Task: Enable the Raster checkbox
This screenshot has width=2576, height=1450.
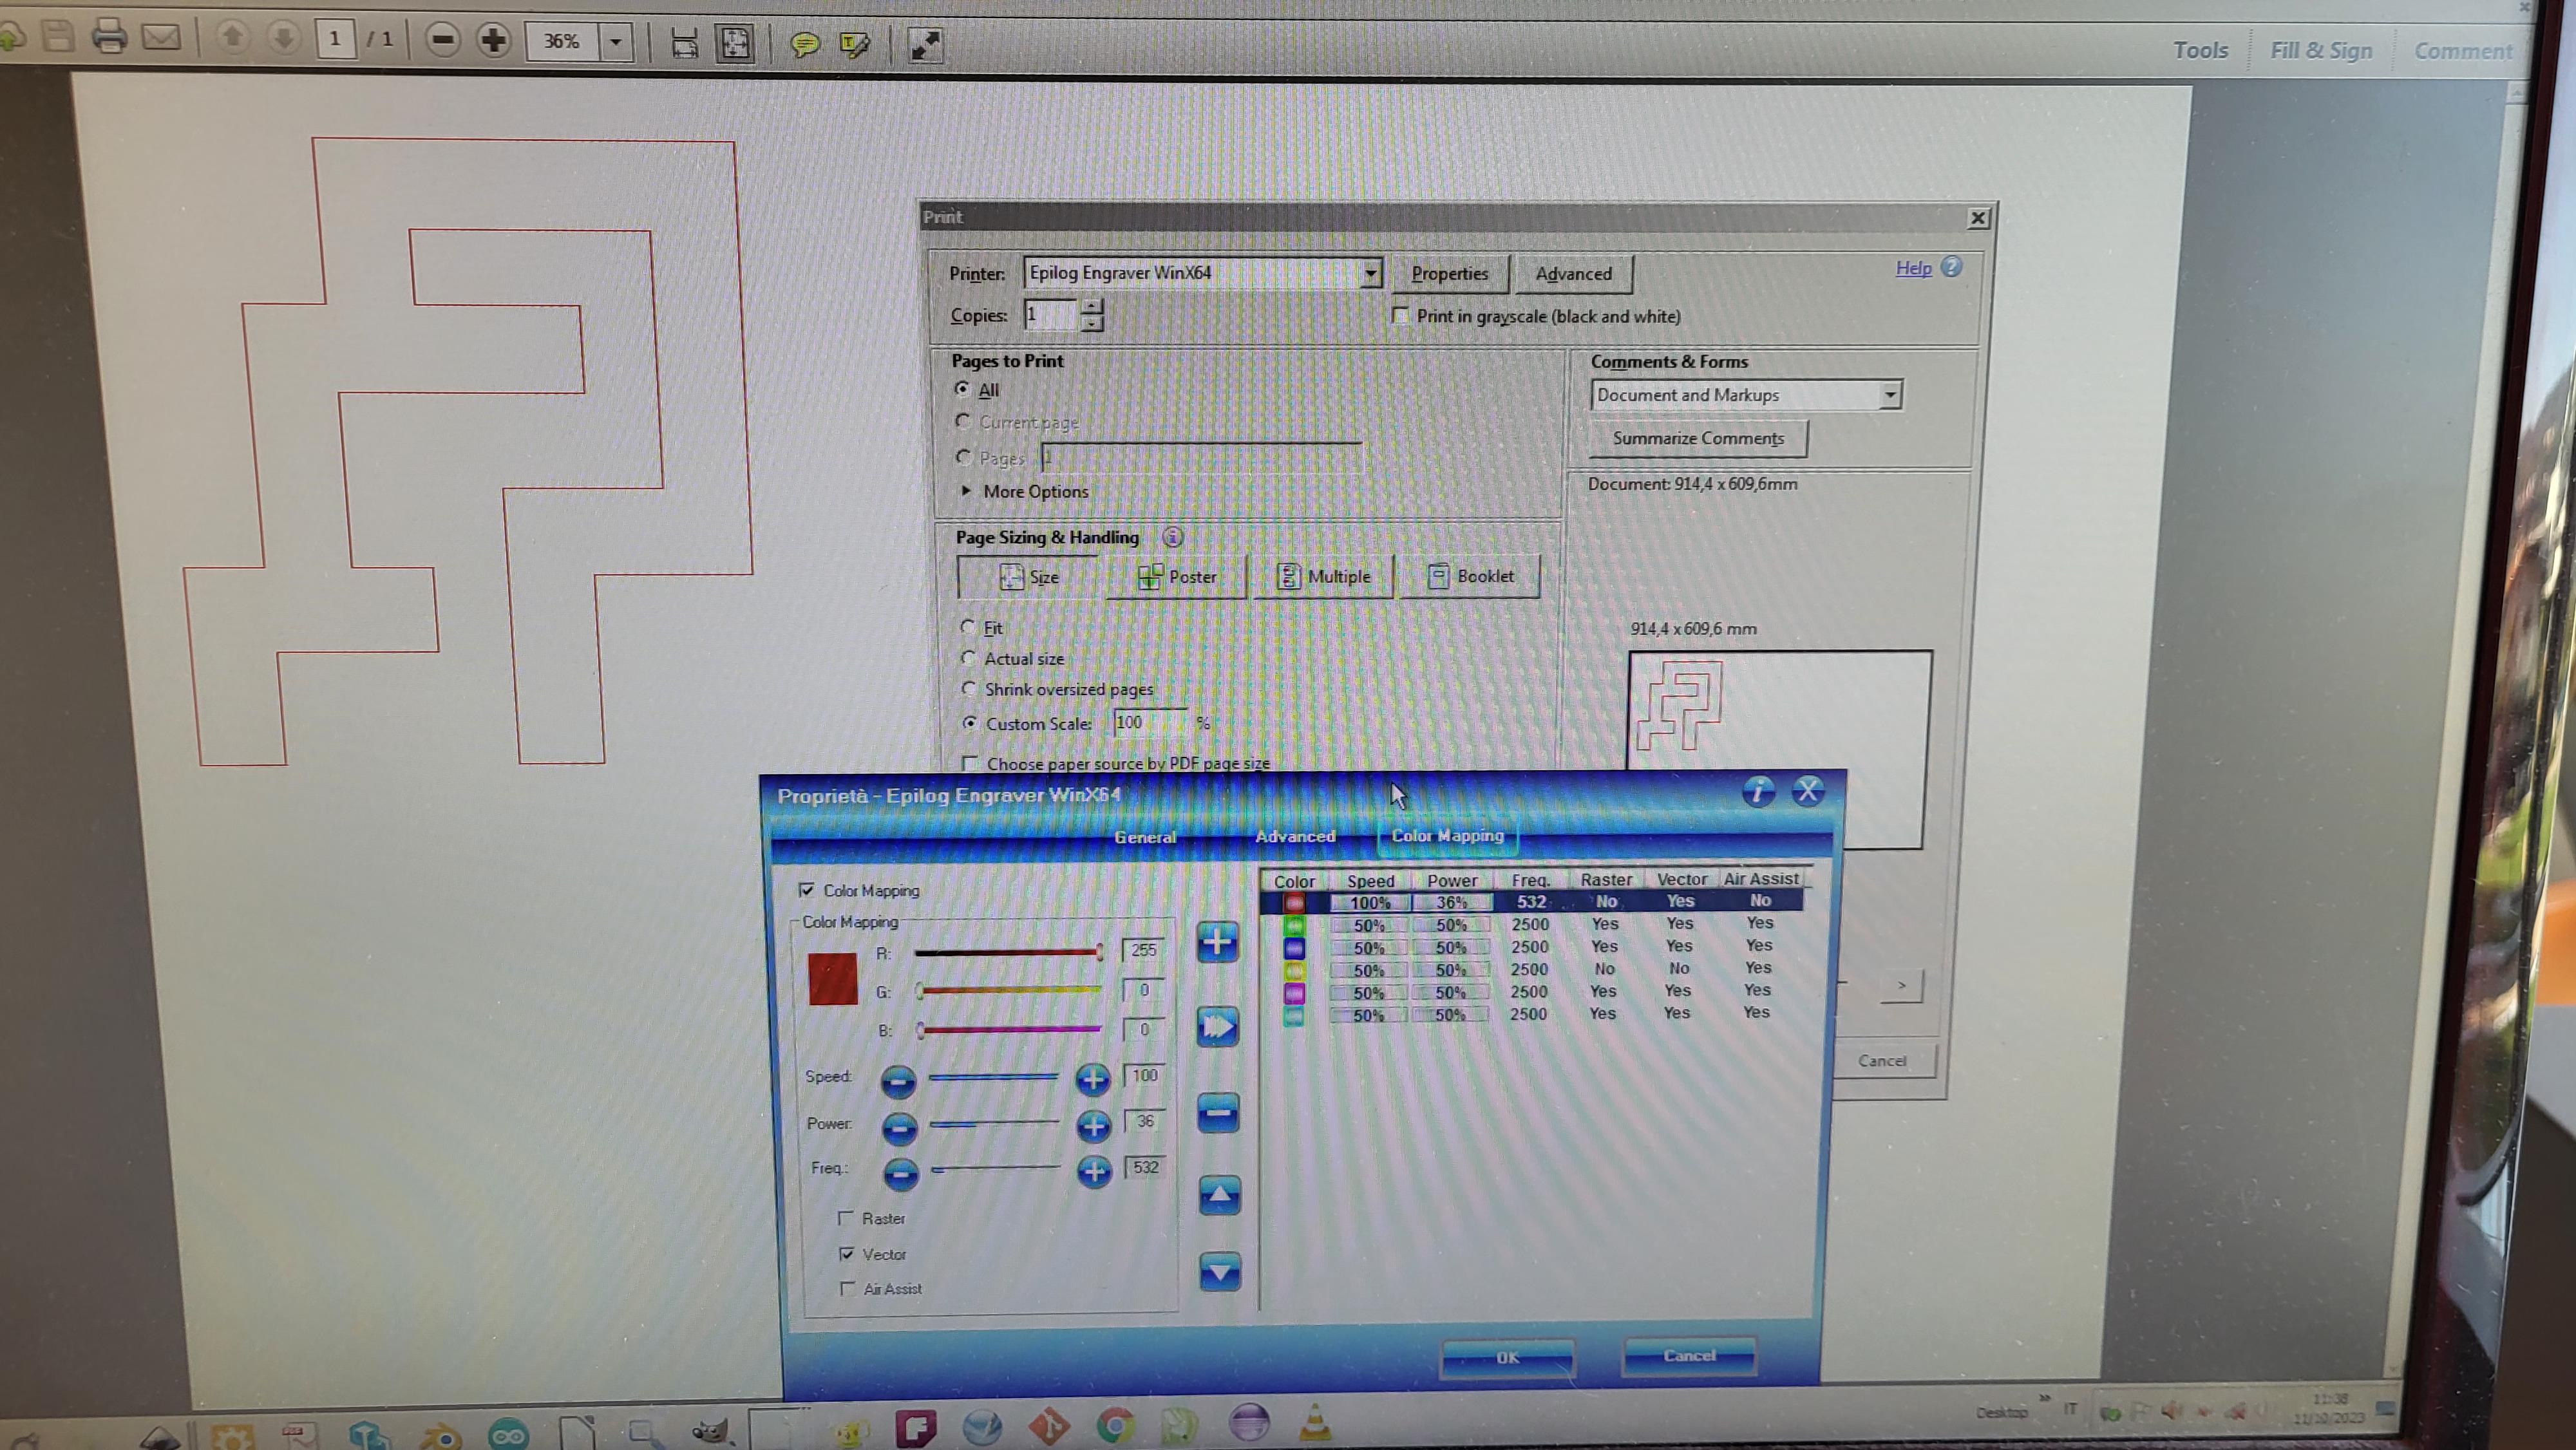Action: pos(846,1218)
